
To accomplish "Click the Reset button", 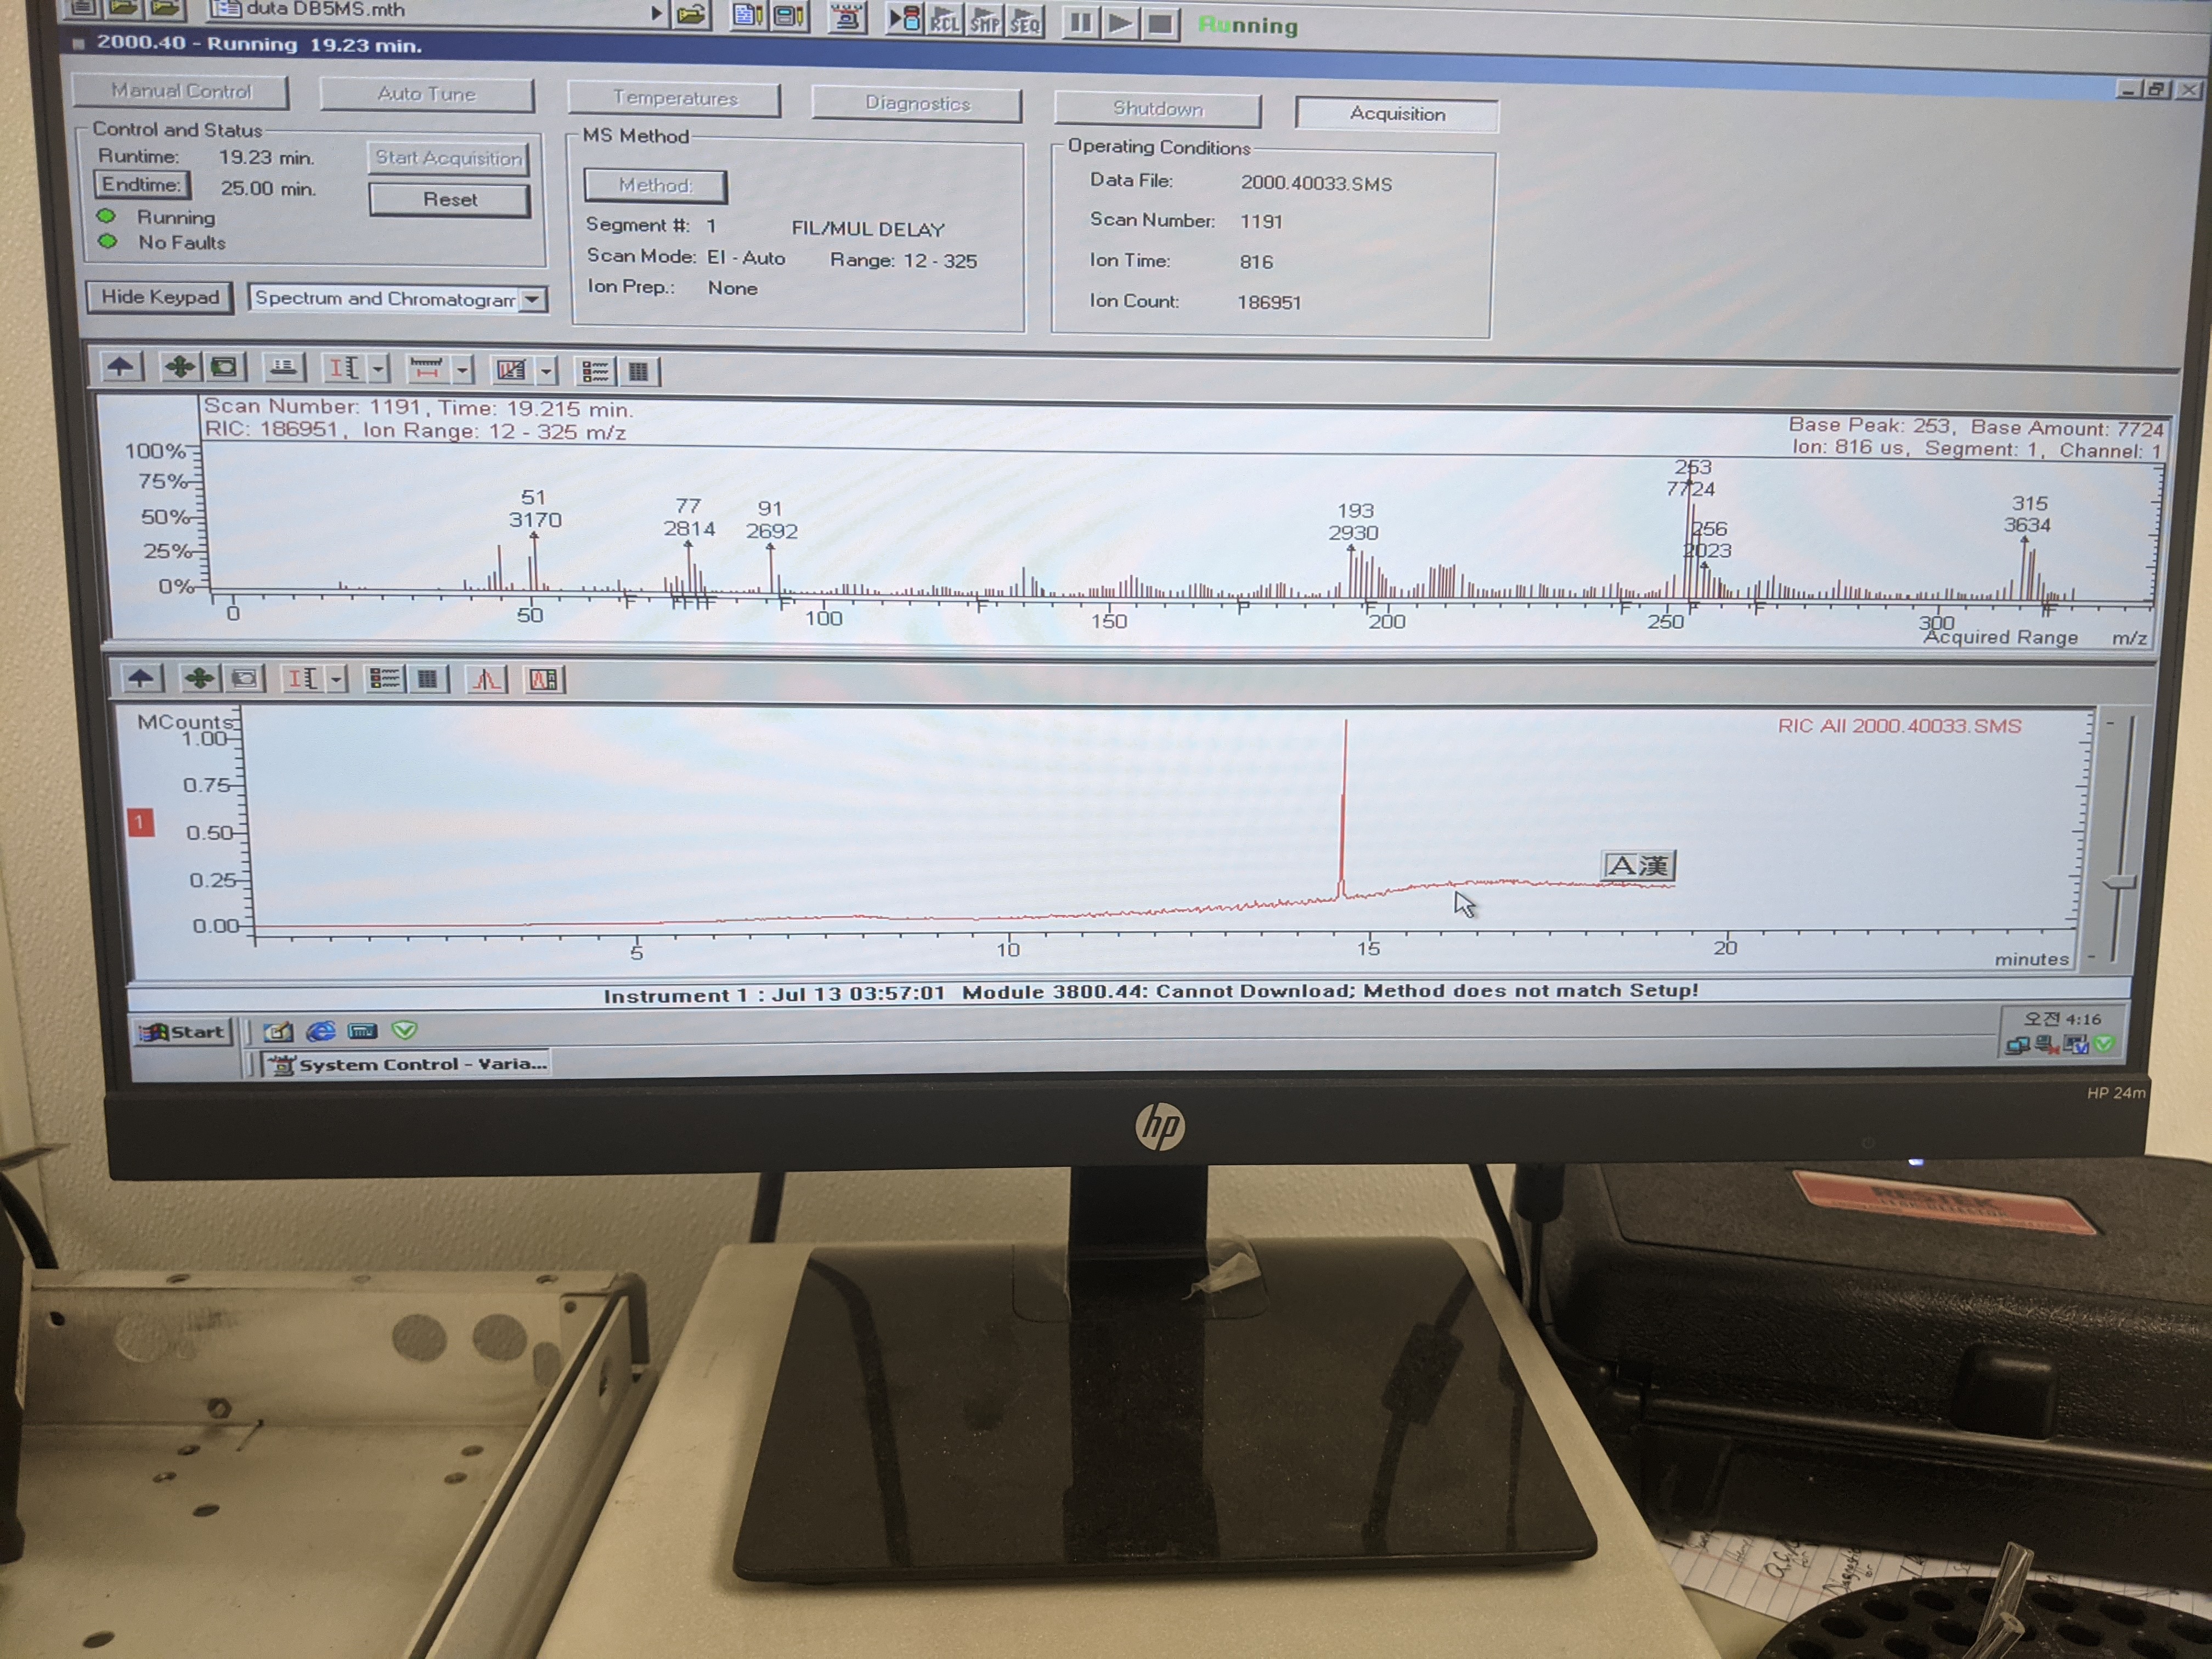I will (x=450, y=199).
